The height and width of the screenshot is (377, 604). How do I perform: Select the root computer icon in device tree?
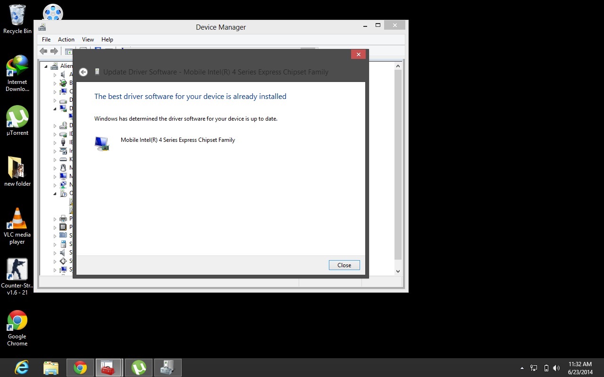click(54, 66)
